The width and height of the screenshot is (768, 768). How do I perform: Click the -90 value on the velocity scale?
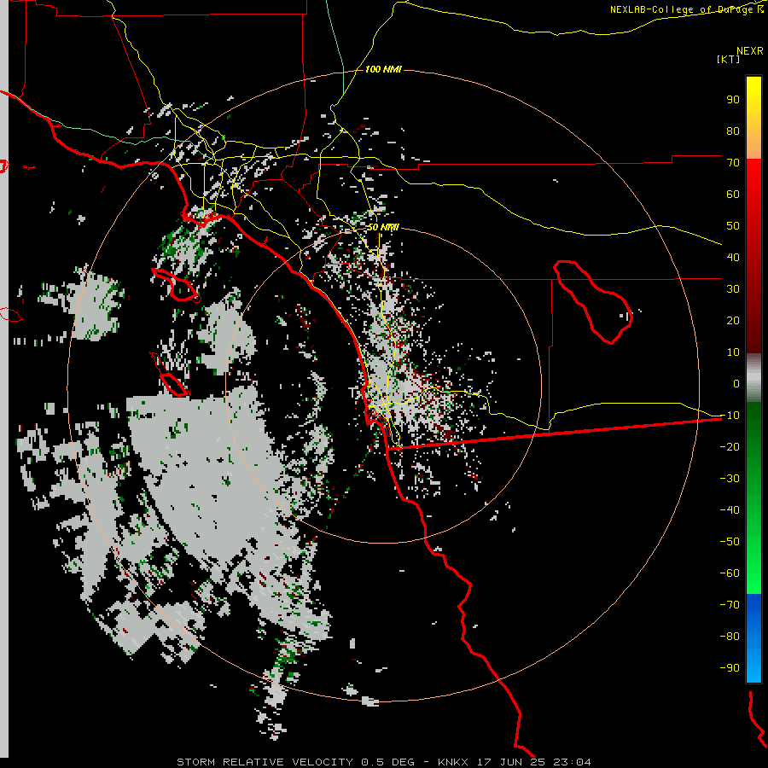pyautogui.click(x=730, y=668)
